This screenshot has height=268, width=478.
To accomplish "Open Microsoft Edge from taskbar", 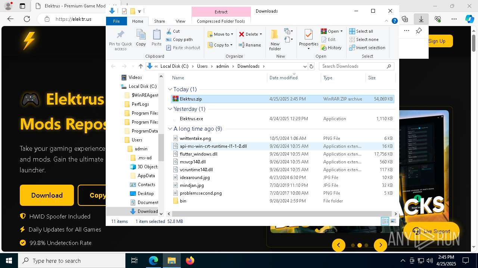I will (x=153, y=261).
